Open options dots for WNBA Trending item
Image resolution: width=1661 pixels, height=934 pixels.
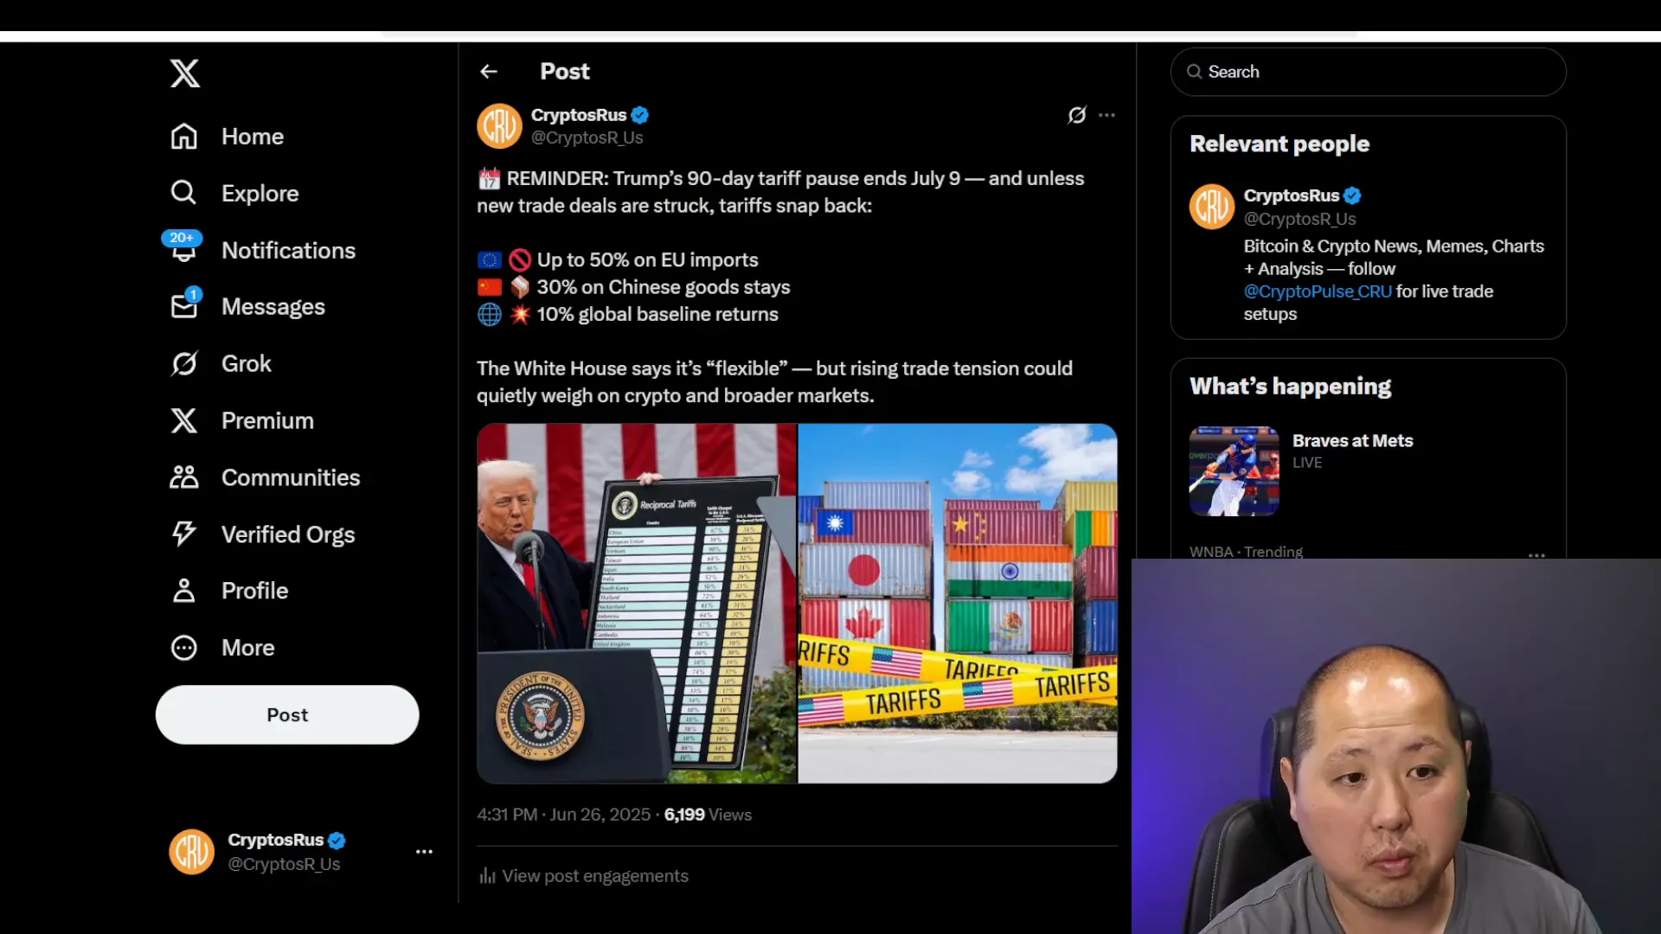click(1536, 556)
